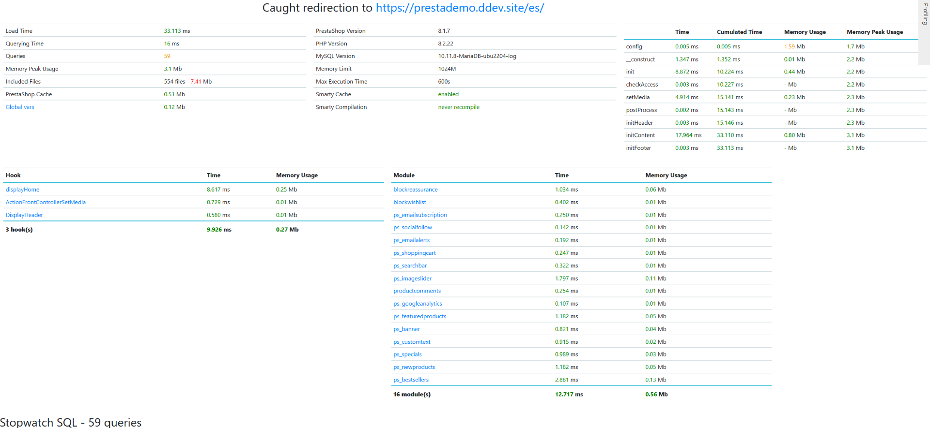Select the Memory Peak Usage column header

pyautogui.click(x=875, y=32)
